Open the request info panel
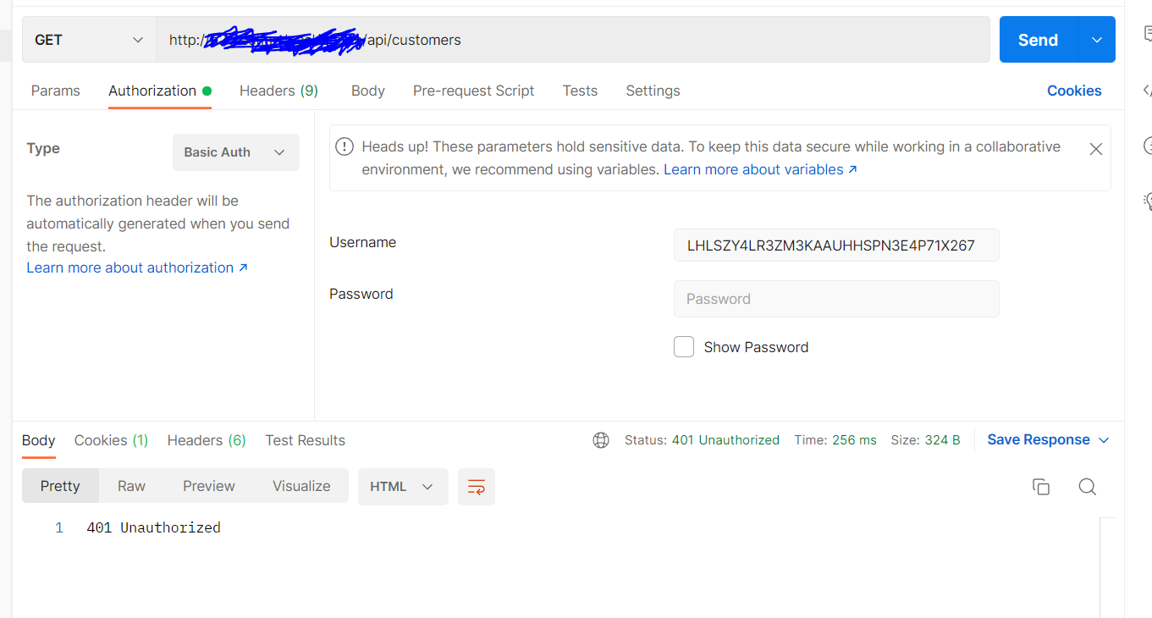Screen dimensions: 1152x618 pyautogui.click(x=1147, y=146)
